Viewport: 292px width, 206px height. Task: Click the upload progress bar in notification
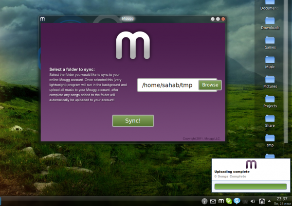tap(251, 187)
